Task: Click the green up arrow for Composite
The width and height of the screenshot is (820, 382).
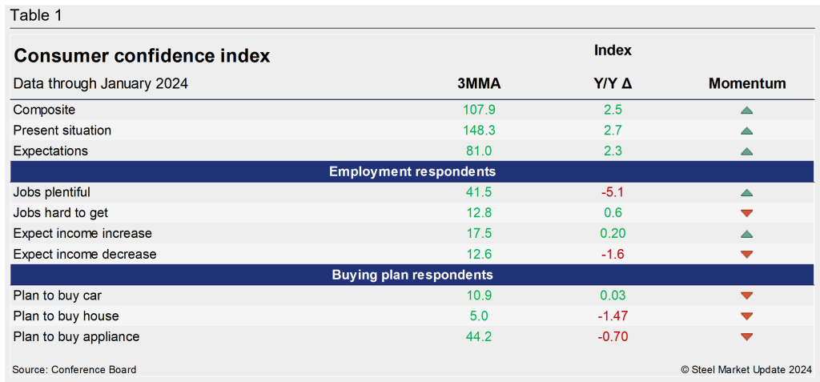Action: click(746, 110)
